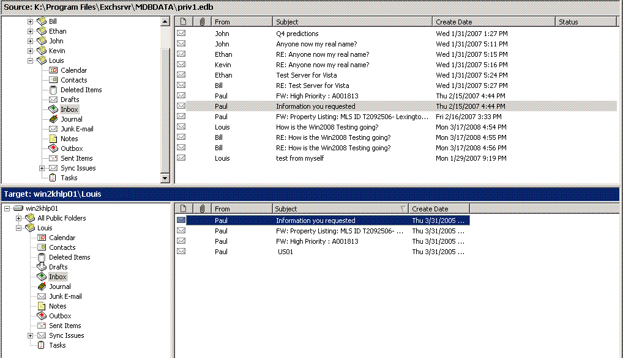Click the attachment paperclip column header in source list
This screenshot has width=623, height=358.
point(202,22)
